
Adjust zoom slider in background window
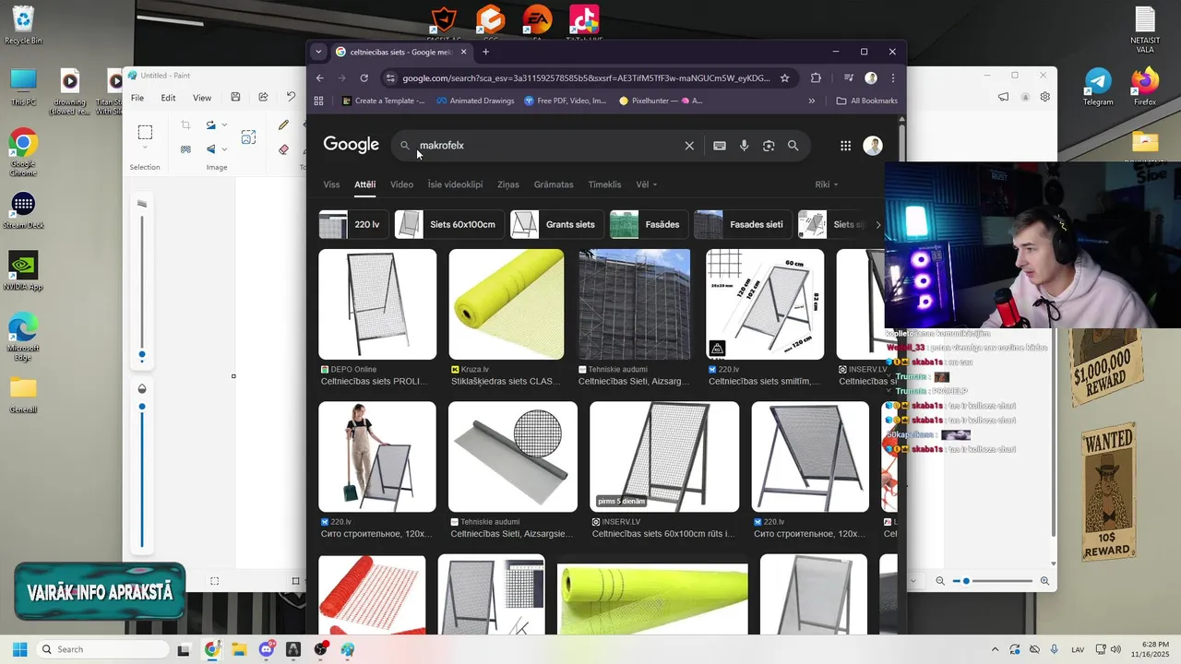coord(966,581)
